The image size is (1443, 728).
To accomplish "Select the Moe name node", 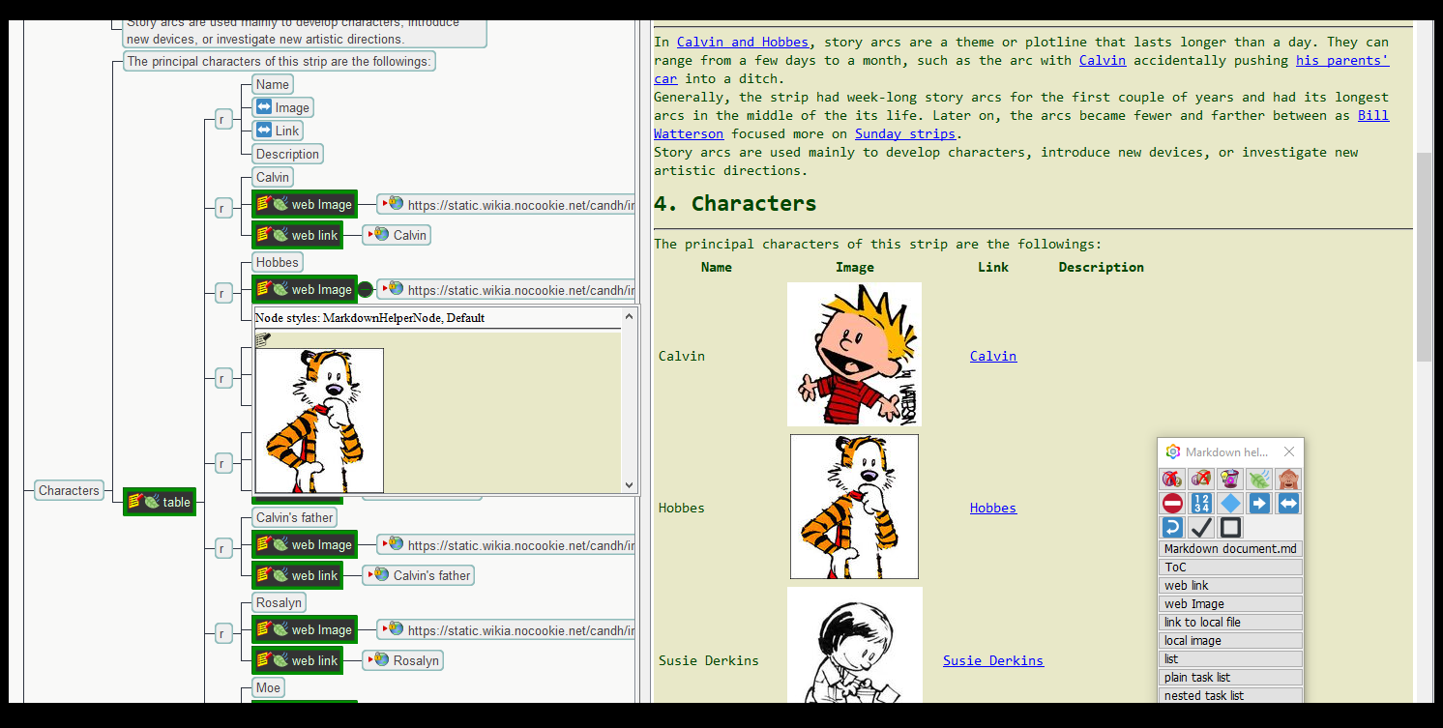I will pyautogui.click(x=268, y=687).
